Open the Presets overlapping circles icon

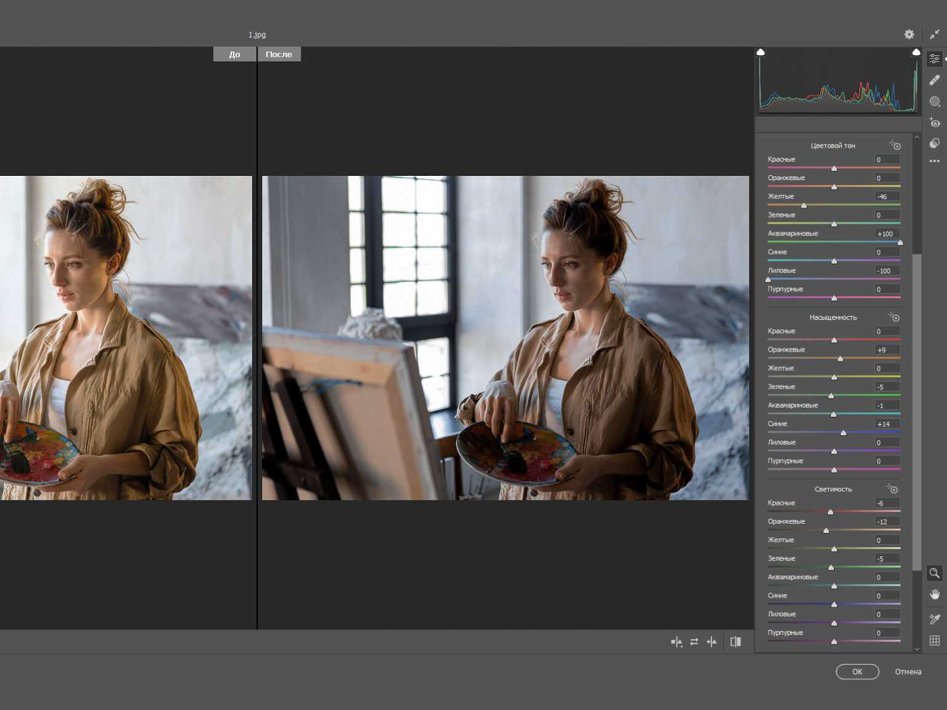click(935, 143)
